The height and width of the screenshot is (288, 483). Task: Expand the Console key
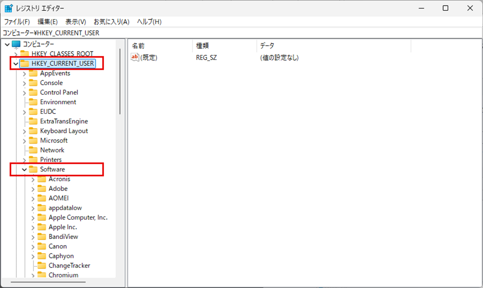point(25,83)
